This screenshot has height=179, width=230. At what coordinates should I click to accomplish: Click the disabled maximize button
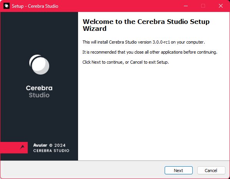pyautogui.click(x=203, y=6)
